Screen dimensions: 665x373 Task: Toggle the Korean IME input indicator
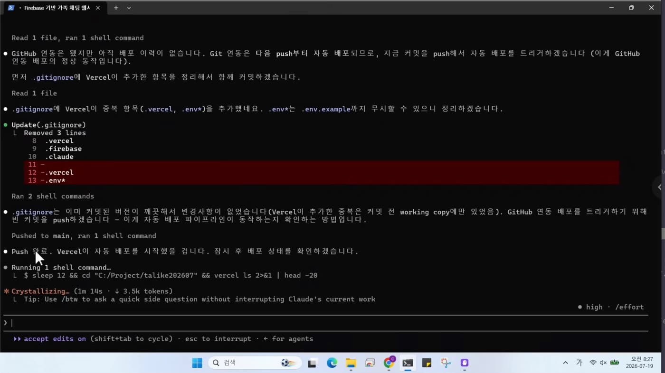(579, 363)
